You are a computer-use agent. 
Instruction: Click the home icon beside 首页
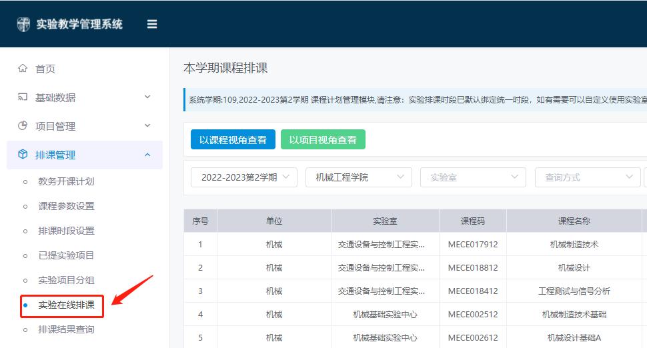click(x=23, y=69)
